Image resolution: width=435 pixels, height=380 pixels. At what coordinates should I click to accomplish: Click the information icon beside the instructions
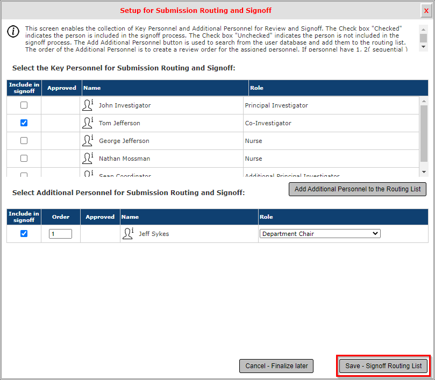13,31
